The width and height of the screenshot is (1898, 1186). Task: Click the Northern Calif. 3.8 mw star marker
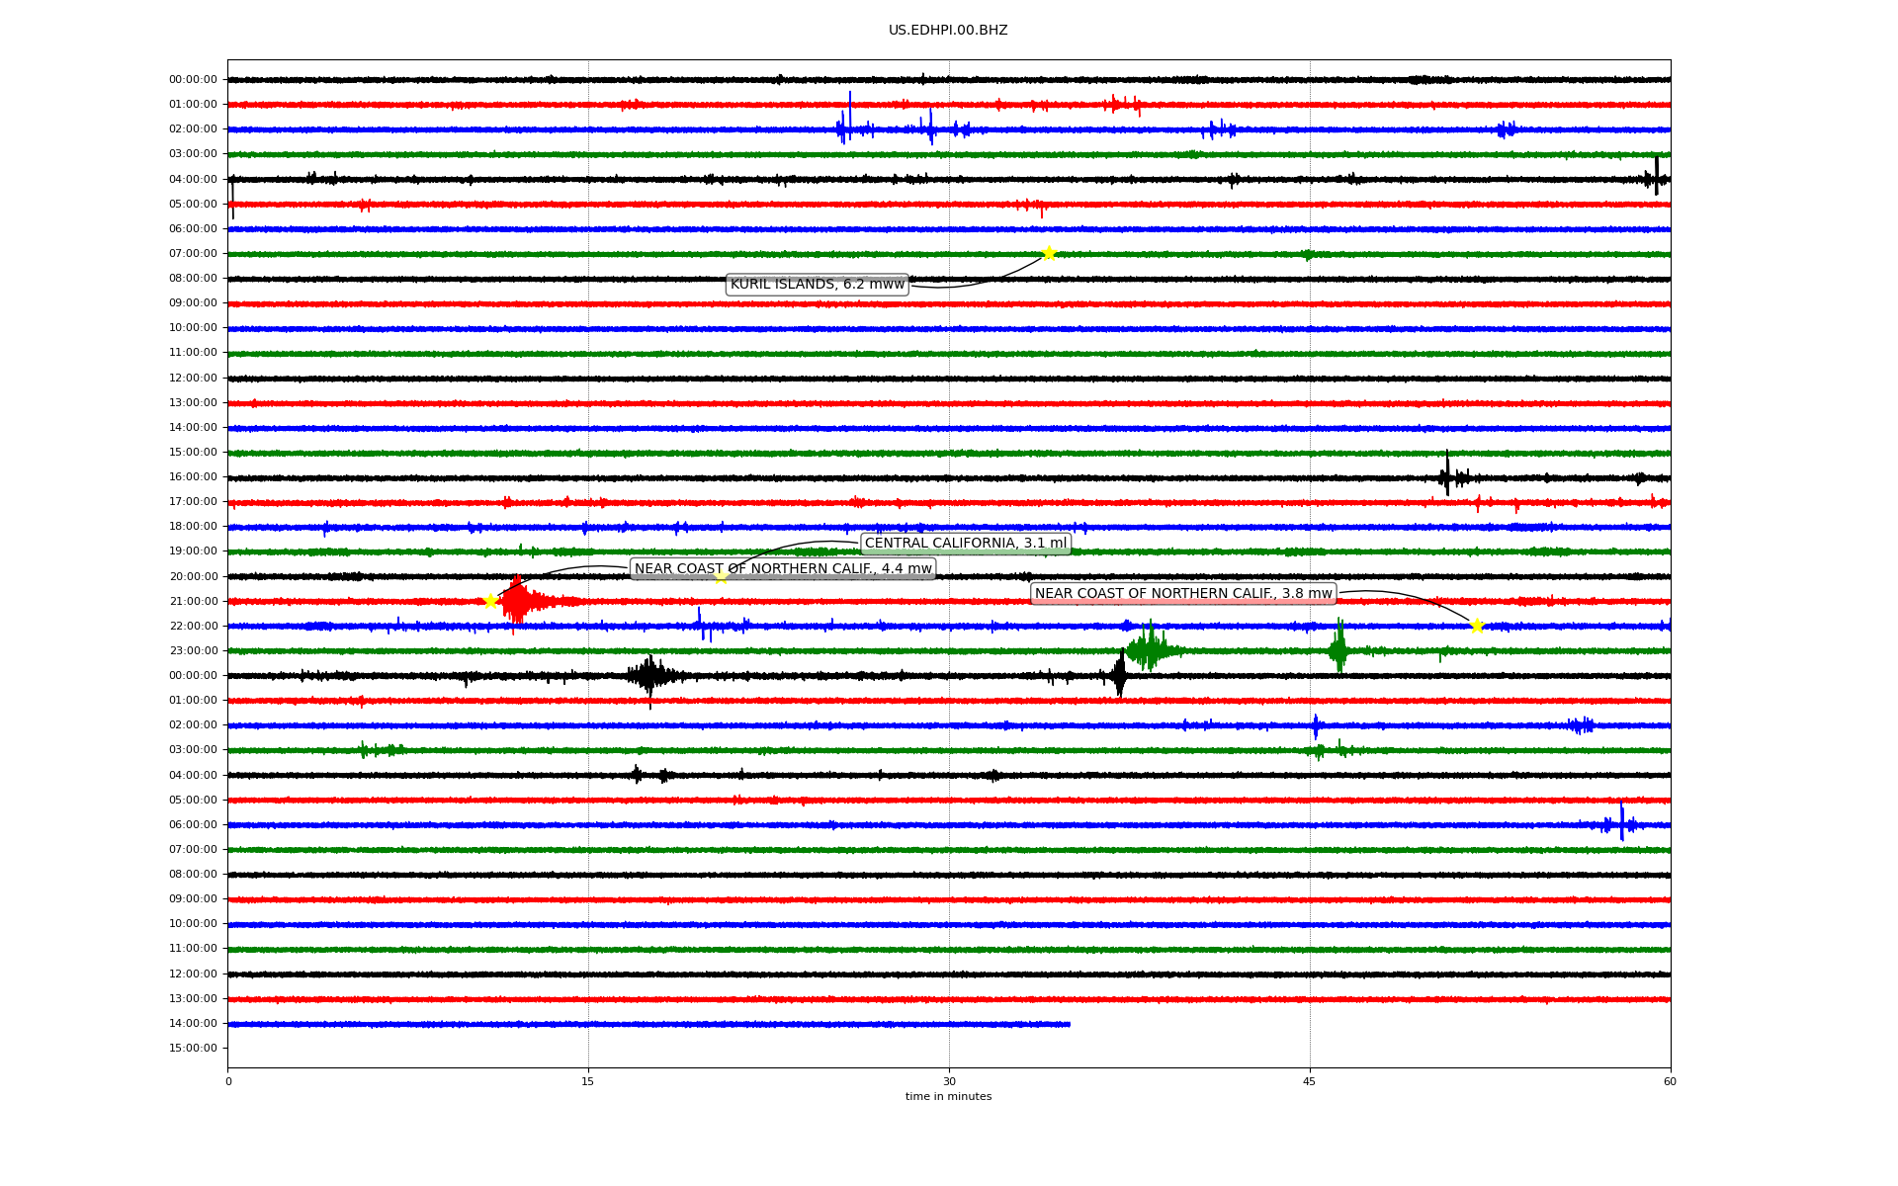pos(1477,626)
